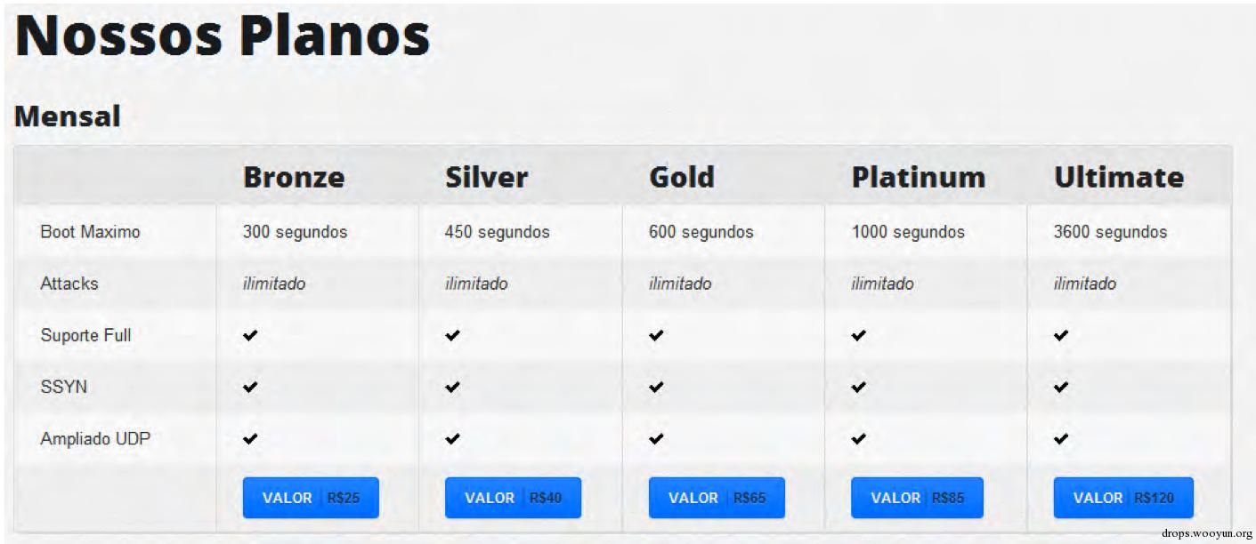This screenshot has height=544, width=1256.
Task: Pick the Ultimate plan VALOR R$120 button
Action: click(x=1123, y=498)
